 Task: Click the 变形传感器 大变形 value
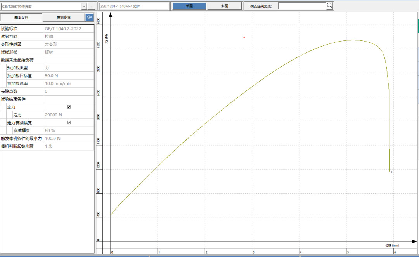69,44
